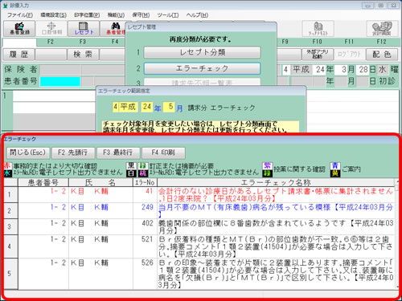Click the 外部アプリ起動 button

318,55
